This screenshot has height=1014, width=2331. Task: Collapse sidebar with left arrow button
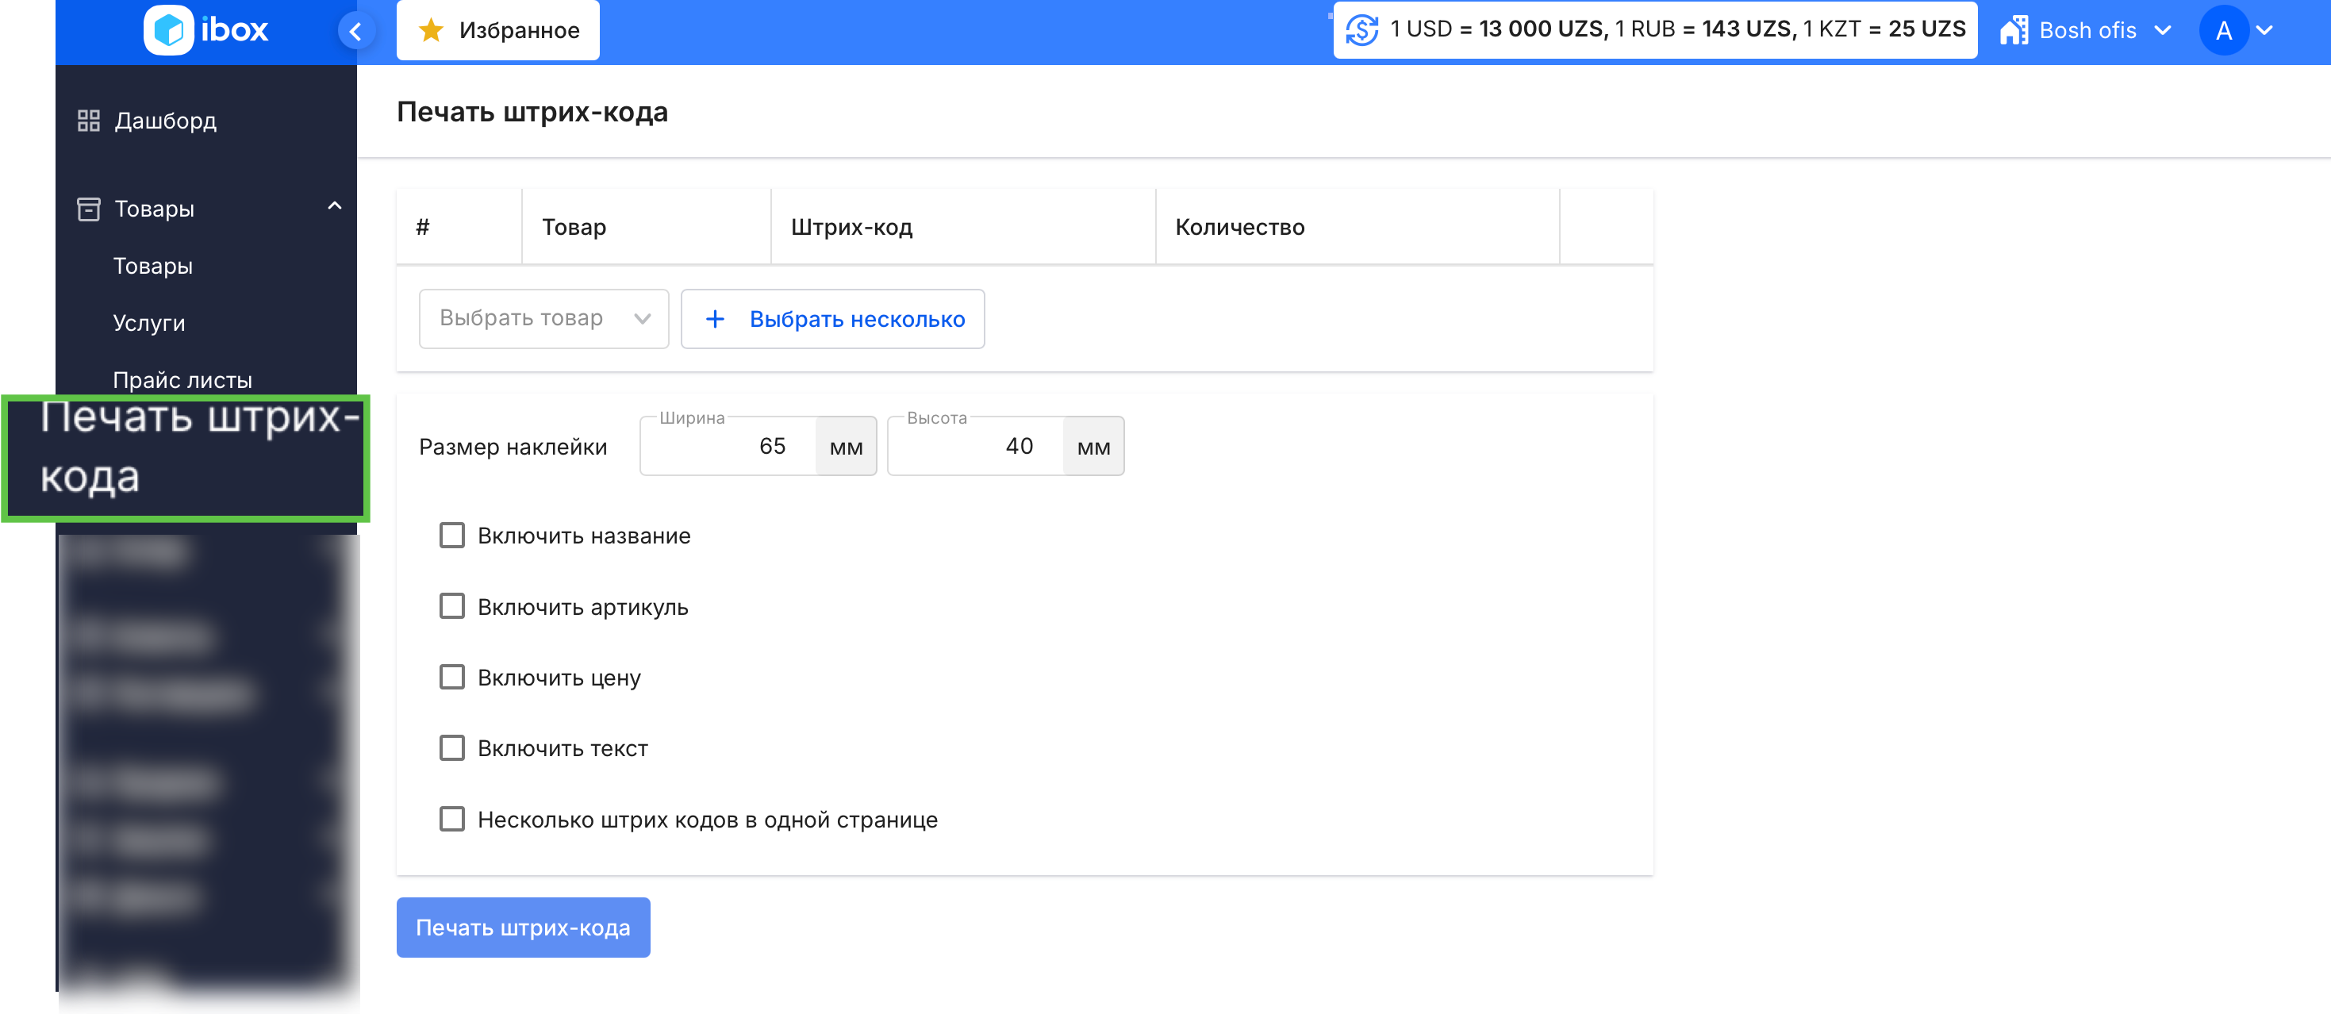click(x=355, y=32)
